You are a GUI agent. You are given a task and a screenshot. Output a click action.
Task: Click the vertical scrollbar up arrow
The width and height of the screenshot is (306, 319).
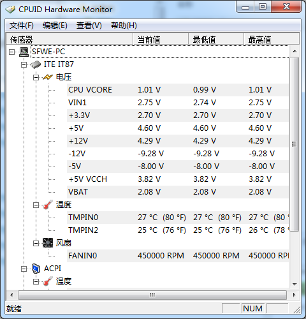pyautogui.click(x=295, y=51)
